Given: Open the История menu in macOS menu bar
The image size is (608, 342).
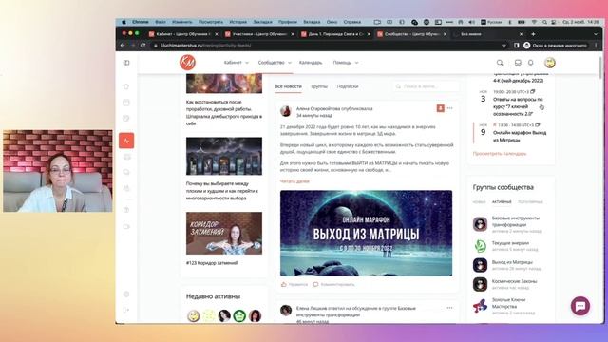Looking at the screenshot, I should pos(237,22).
